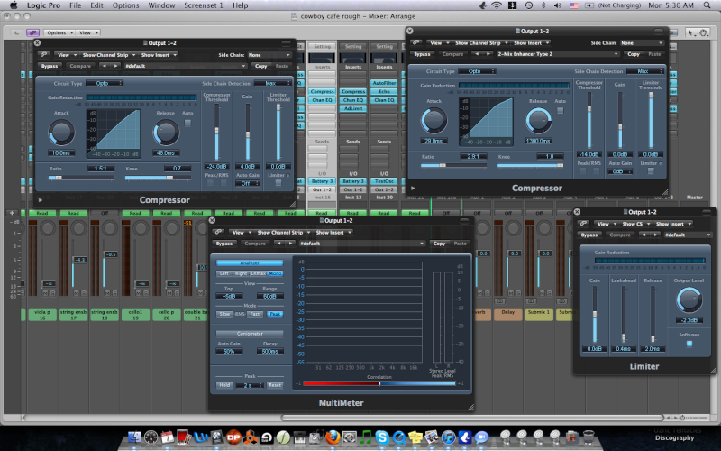Click the Hold peak button in MultiMeter
Screen dimensions: 721x451
224,385
